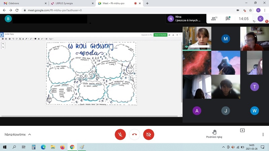Viewport: 269px width, 151px height.
Task: Show the participants list icon
Action: (214, 19)
